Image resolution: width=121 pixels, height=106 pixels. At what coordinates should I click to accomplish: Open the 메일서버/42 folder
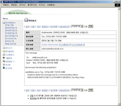[x=10, y=44]
